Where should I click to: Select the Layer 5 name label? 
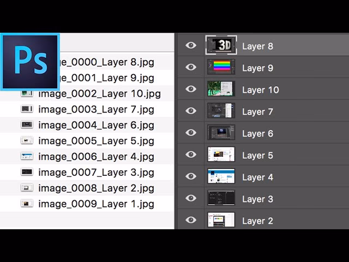click(x=257, y=156)
